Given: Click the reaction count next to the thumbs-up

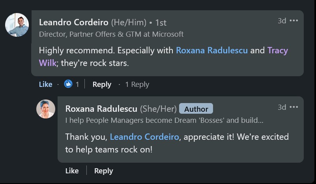Looking at the screenshot, I should (x=77, y=84).
